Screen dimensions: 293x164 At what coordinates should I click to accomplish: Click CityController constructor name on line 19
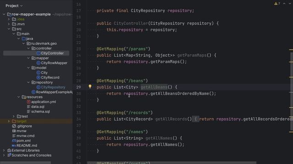tap(131, 23)
